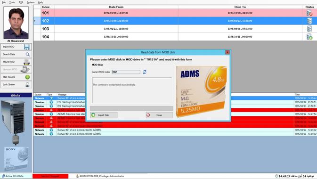Viewport: 317px width, 179px height.
Task: Select index 104 row in the table
Action: point(175,36)
